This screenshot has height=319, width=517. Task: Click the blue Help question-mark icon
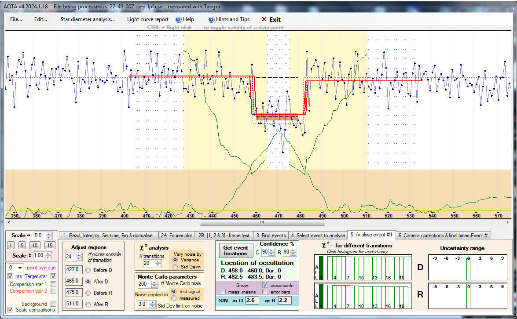[x=178, y=19]
